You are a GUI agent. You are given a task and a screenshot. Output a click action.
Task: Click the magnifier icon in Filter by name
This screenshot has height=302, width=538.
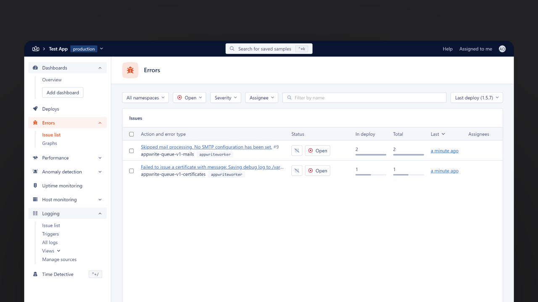point(289,98)
